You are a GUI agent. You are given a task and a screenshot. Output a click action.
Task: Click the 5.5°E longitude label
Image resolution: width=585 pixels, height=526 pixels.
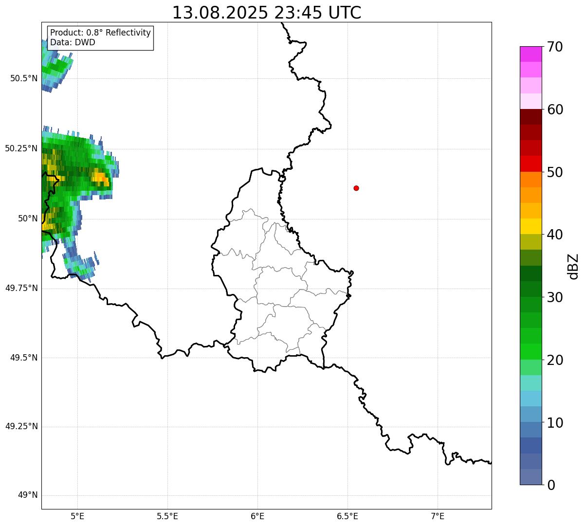tap(167, 516)
